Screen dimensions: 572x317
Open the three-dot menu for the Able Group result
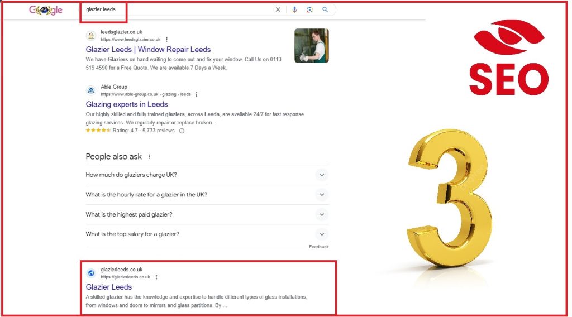click(x=197, y=94)
